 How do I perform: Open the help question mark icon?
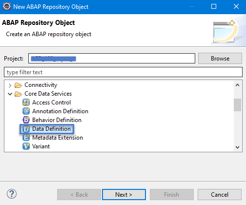[12, 194]
